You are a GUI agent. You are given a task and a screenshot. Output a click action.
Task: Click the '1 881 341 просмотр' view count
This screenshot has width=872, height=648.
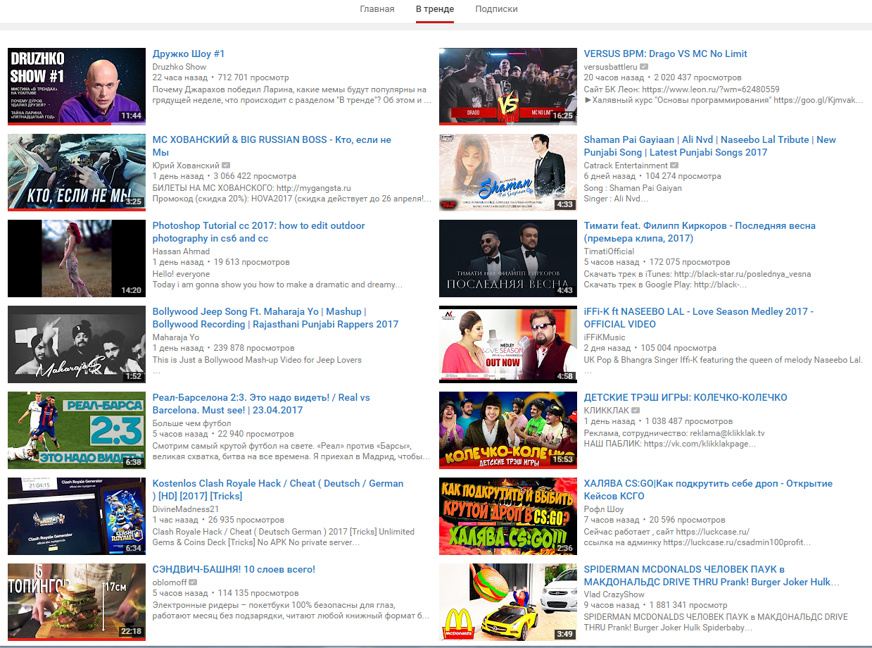pyautogui.click(x=688, y=606)
